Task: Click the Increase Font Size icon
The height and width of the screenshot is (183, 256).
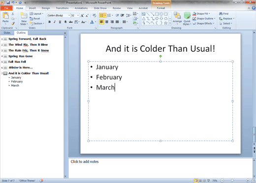Action: point(82,15)
